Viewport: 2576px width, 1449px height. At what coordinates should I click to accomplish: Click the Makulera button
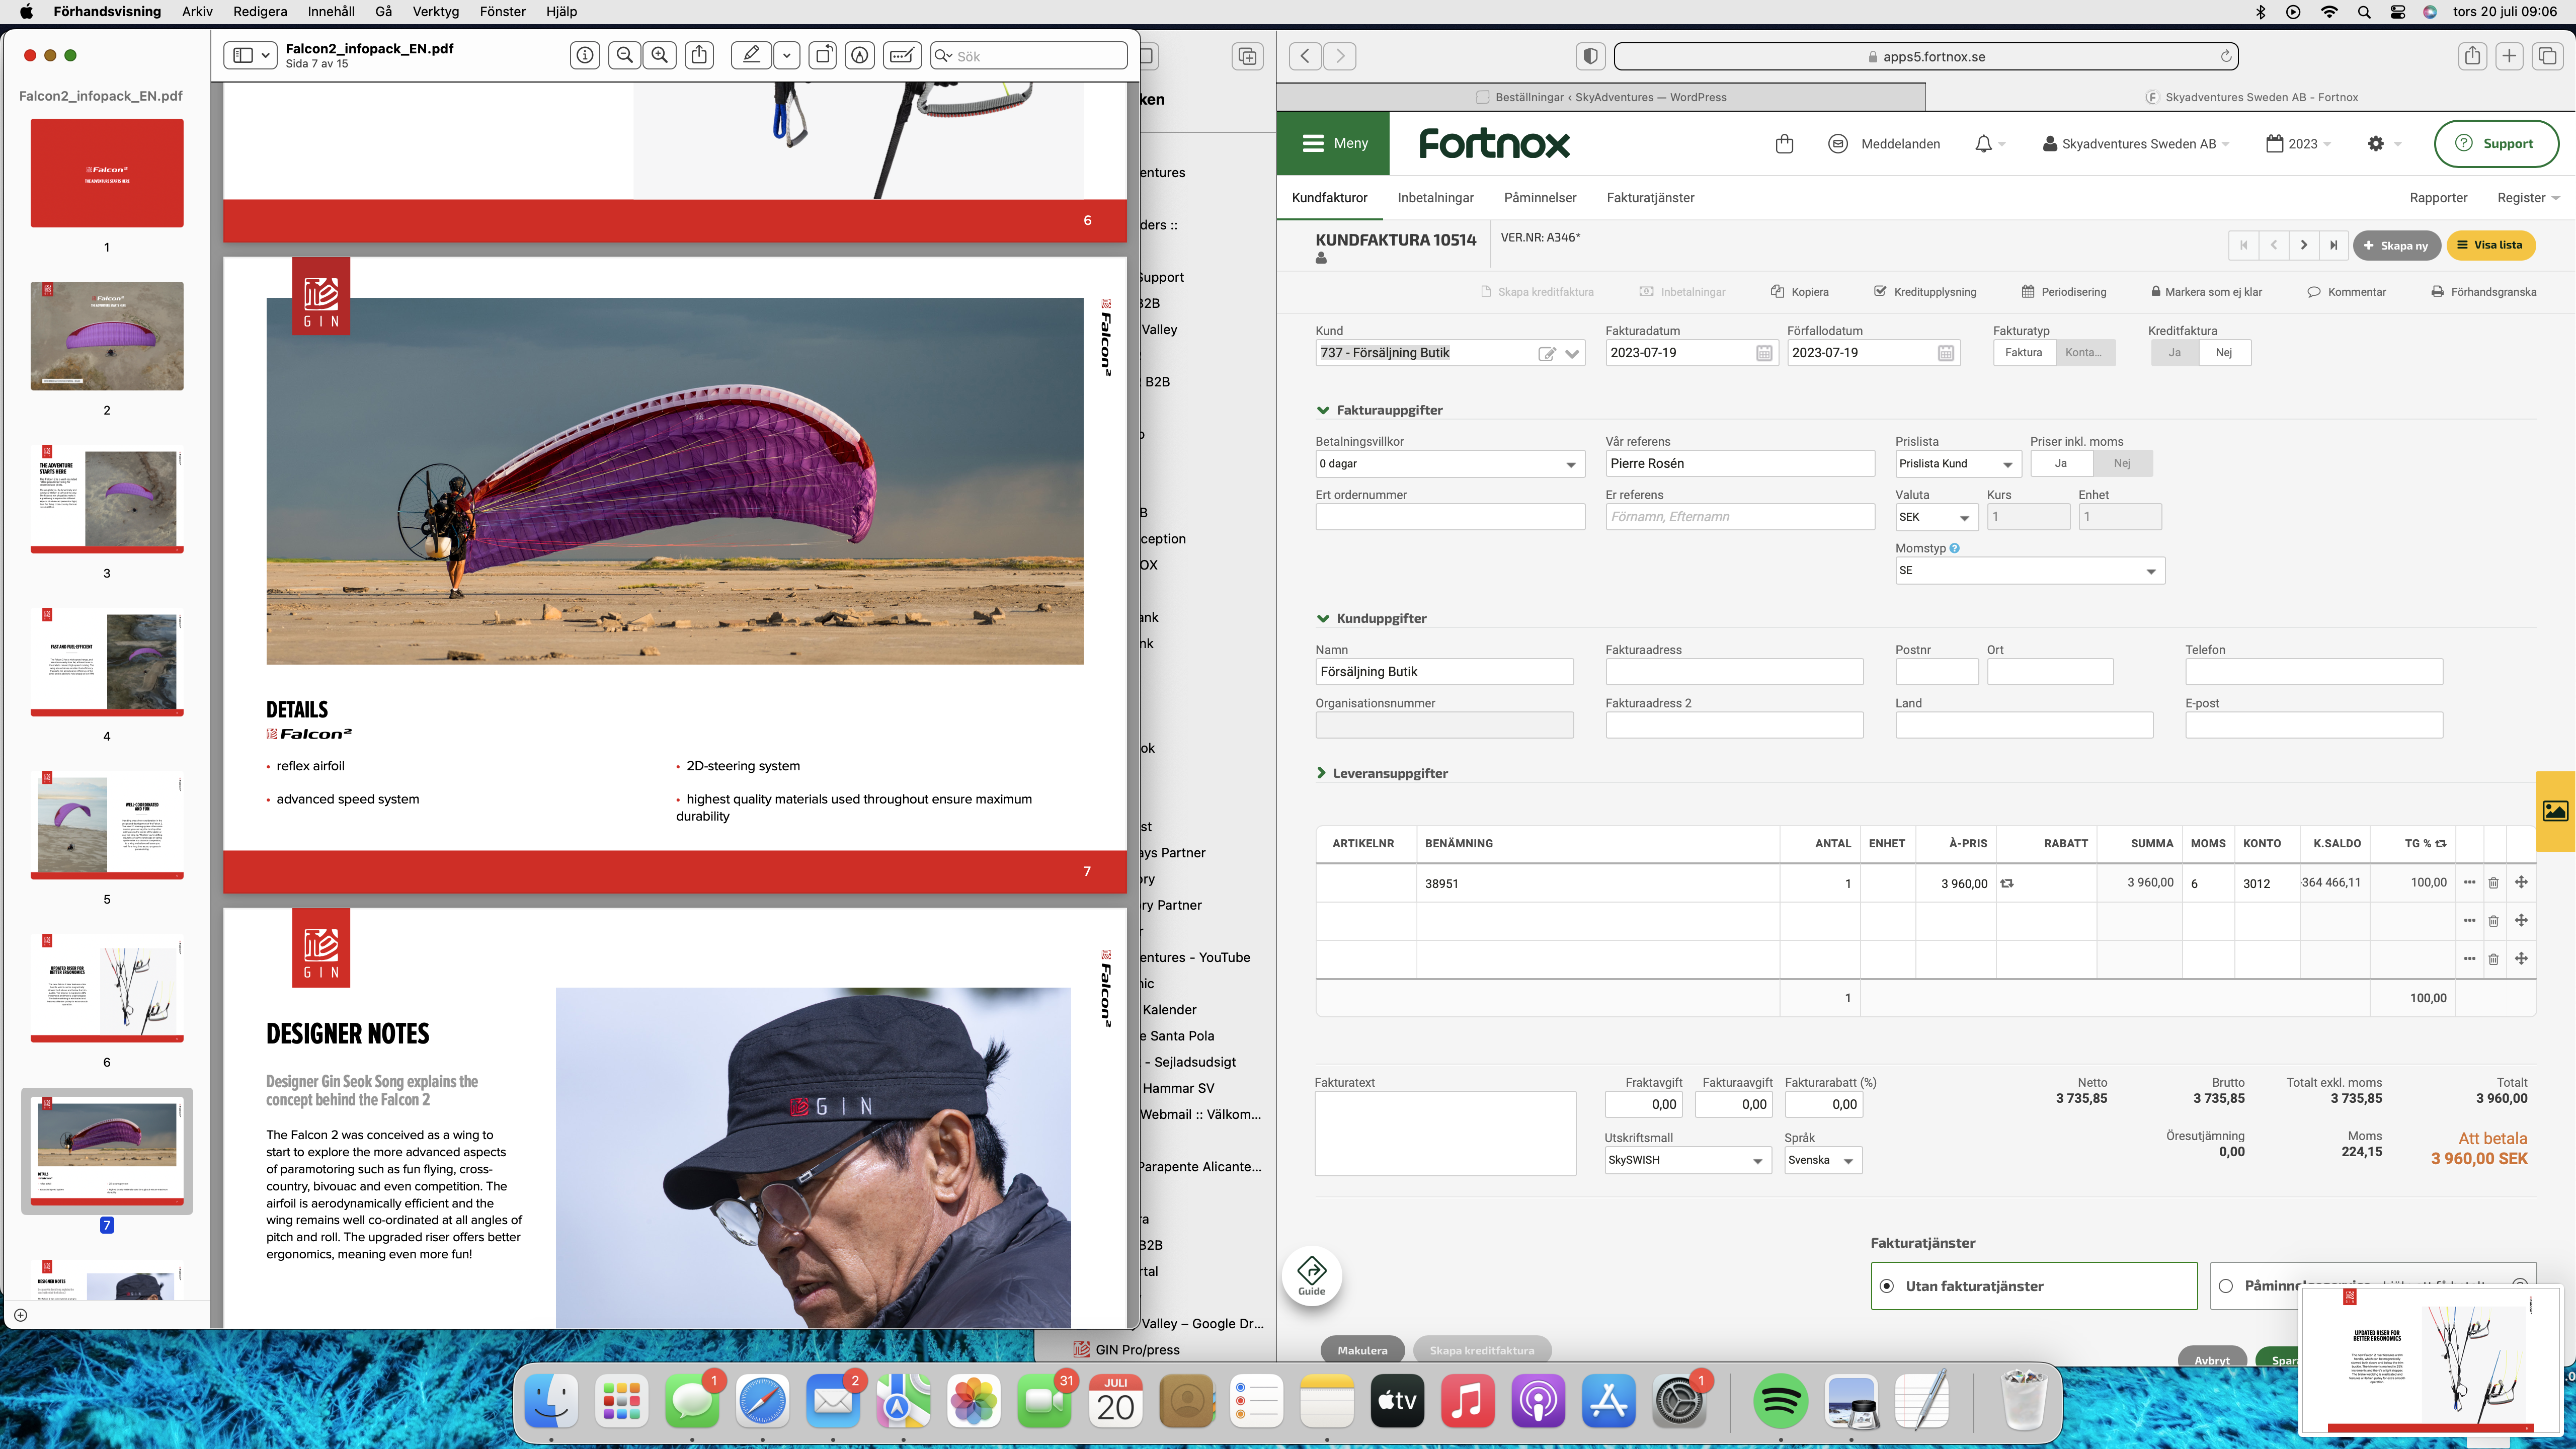tap(1362, 1350)
